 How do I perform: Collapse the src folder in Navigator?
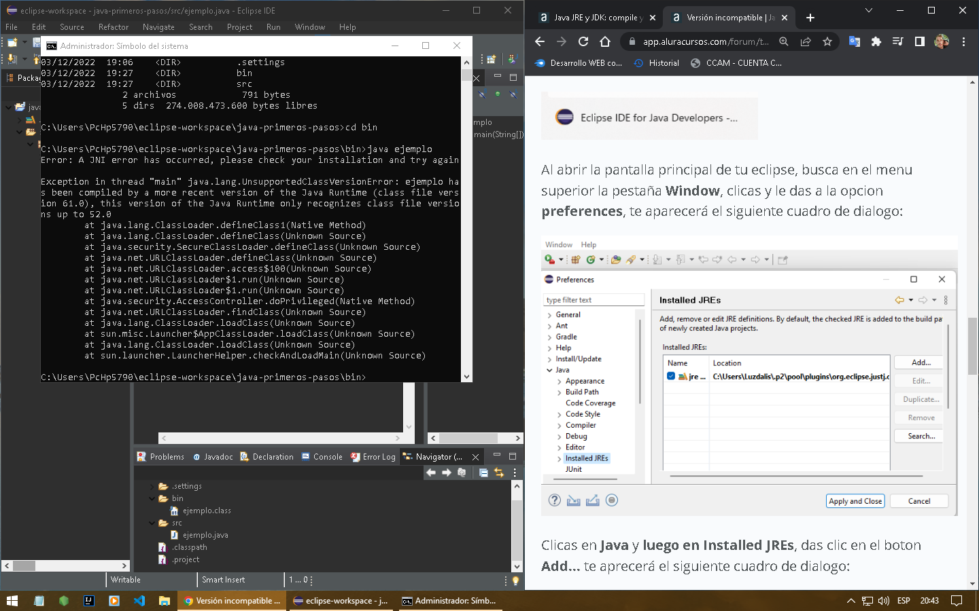click(x=153, y=523)
